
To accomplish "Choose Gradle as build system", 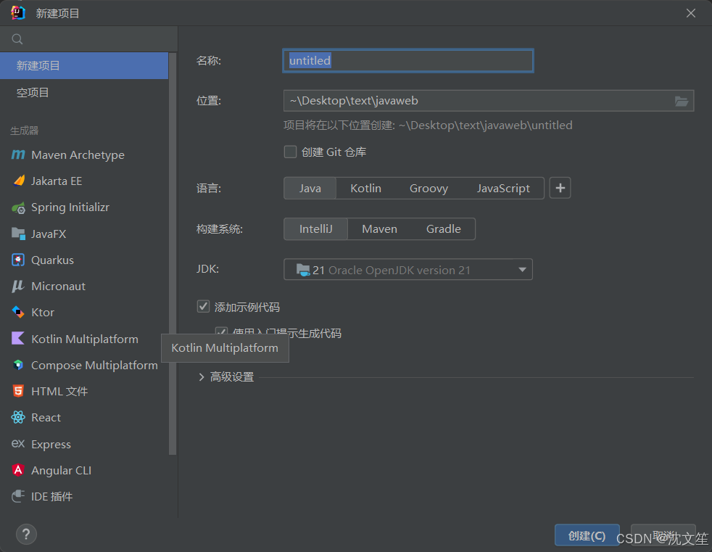I will pyautogui.click(x=443, y=229).
